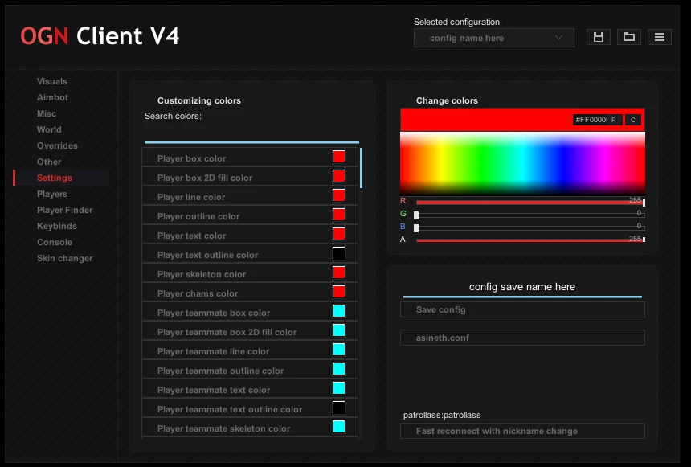Adjust the R red channel slider

(530, 202)
